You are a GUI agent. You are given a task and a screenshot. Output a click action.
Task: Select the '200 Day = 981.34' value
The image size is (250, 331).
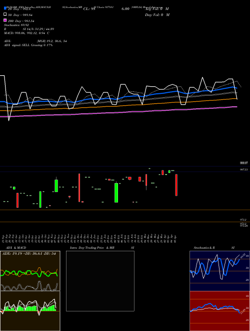[21, 21]
